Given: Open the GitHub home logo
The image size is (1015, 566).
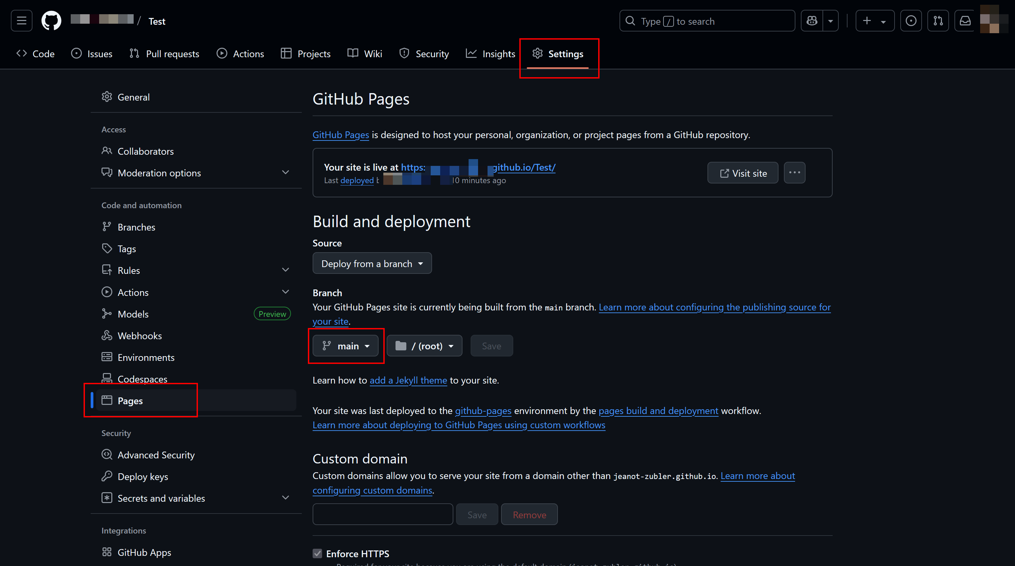Looking at the screenshot, I should click(51, 21).
